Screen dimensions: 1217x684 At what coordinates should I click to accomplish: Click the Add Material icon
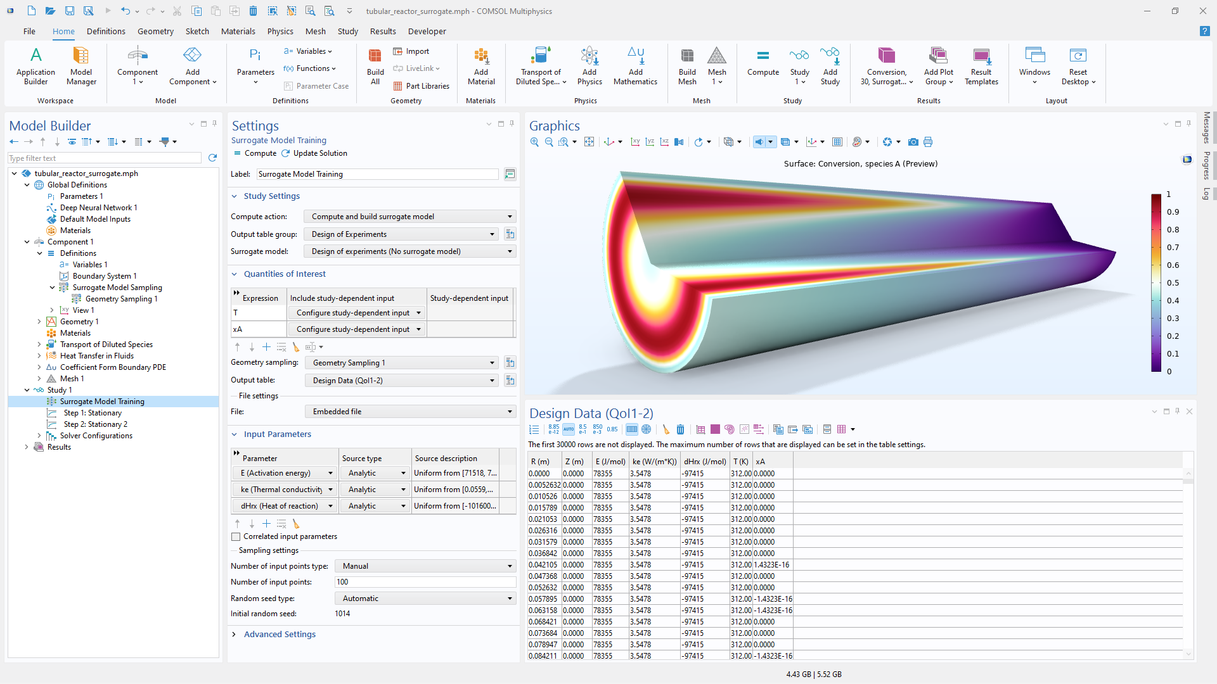tap(481, 66)
